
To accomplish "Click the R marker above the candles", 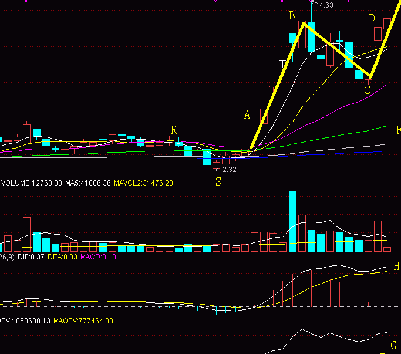I will click(x=174, y=129).
